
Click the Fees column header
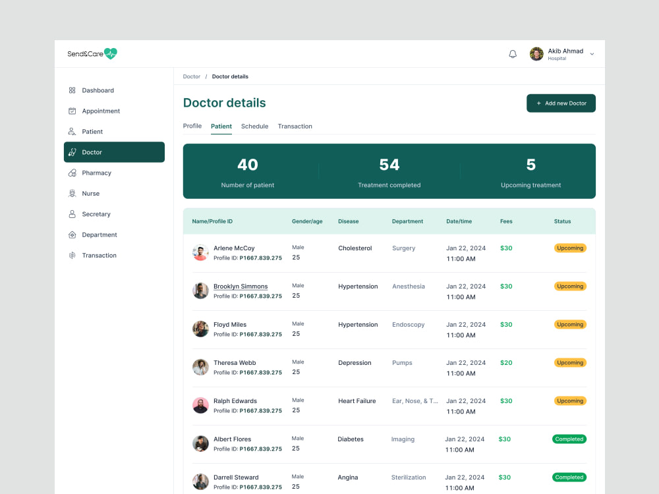[506, 221]
